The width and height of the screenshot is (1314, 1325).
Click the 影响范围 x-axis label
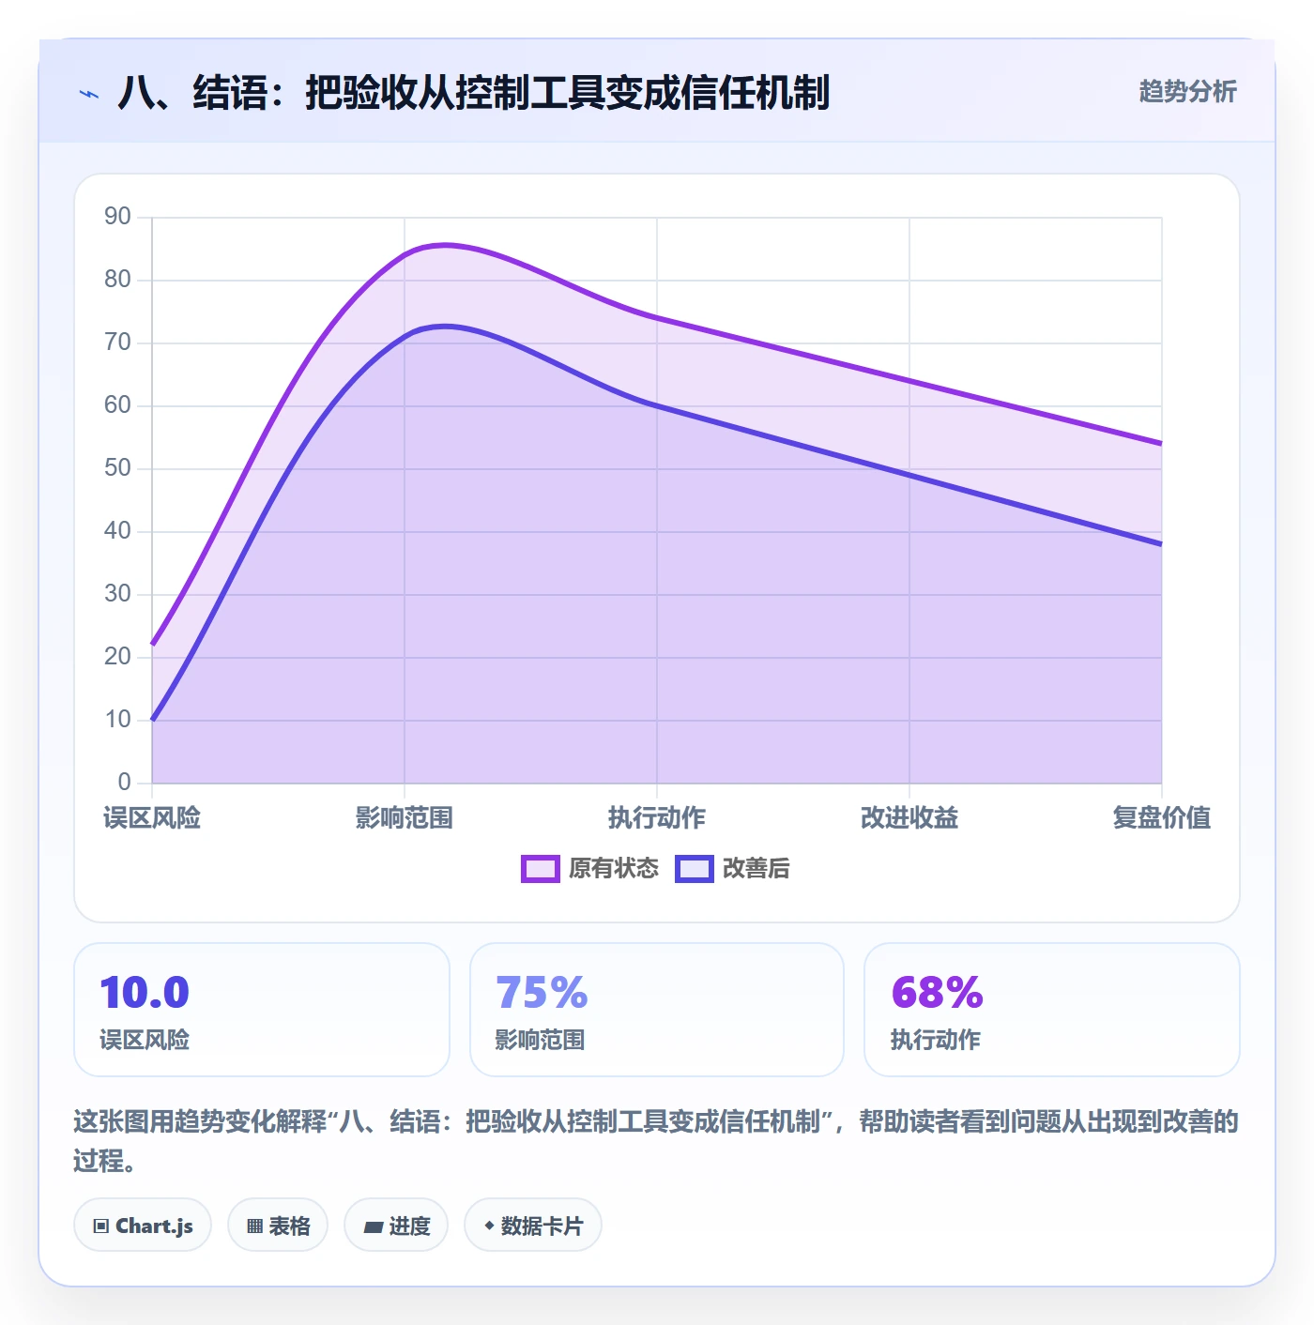(405, 818)
